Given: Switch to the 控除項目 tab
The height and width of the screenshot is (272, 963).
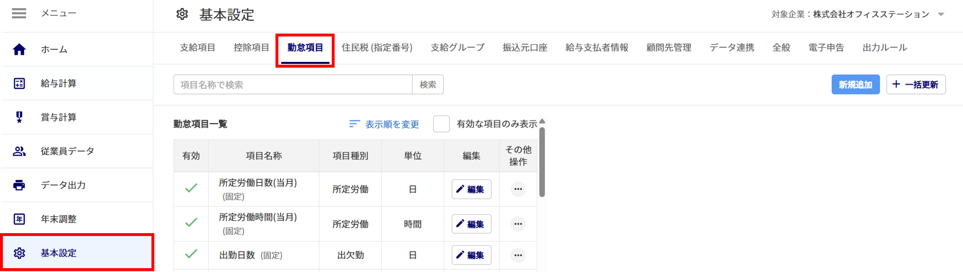Looking at the screenshot, I should point(251,47).
